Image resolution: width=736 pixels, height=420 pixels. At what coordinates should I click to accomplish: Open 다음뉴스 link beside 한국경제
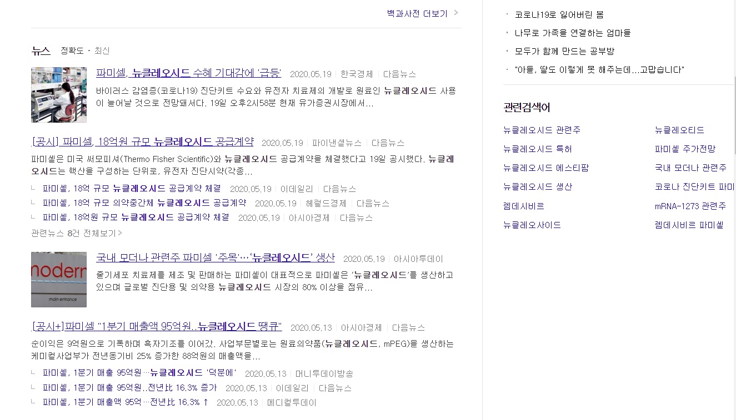click(x=399, y=74)
